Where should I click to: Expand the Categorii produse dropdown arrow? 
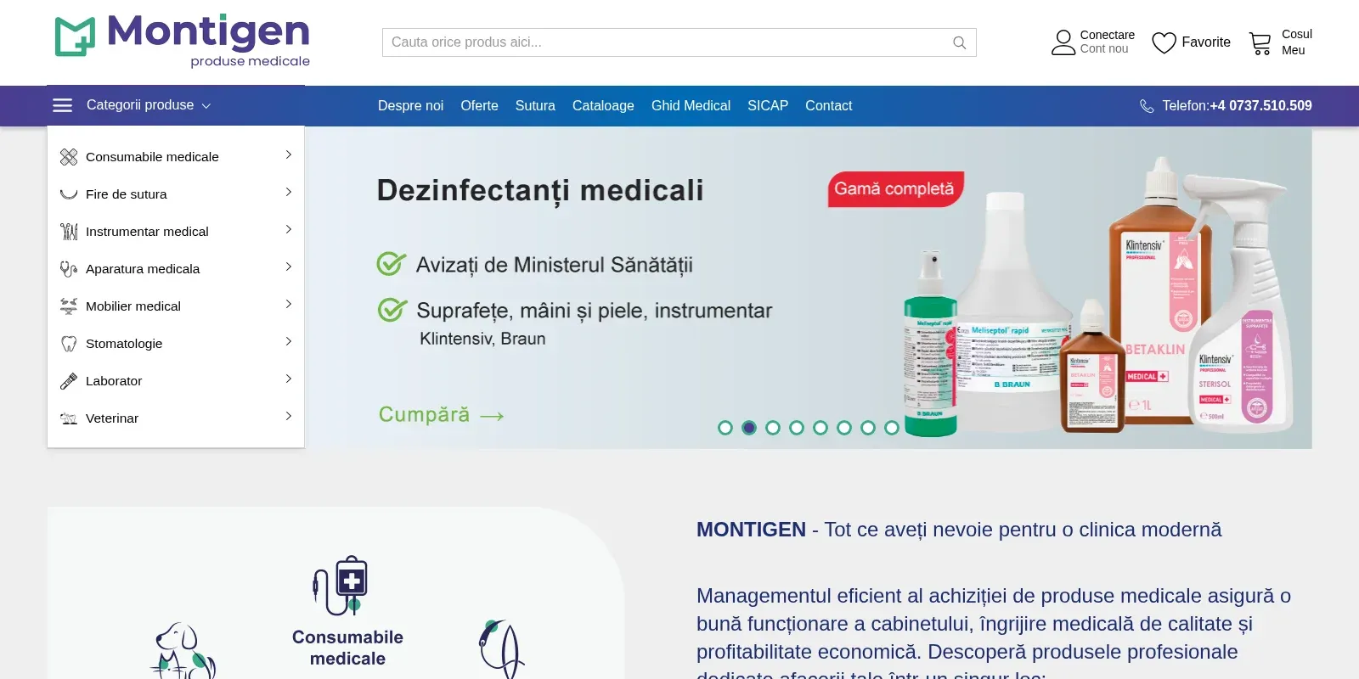206,106
